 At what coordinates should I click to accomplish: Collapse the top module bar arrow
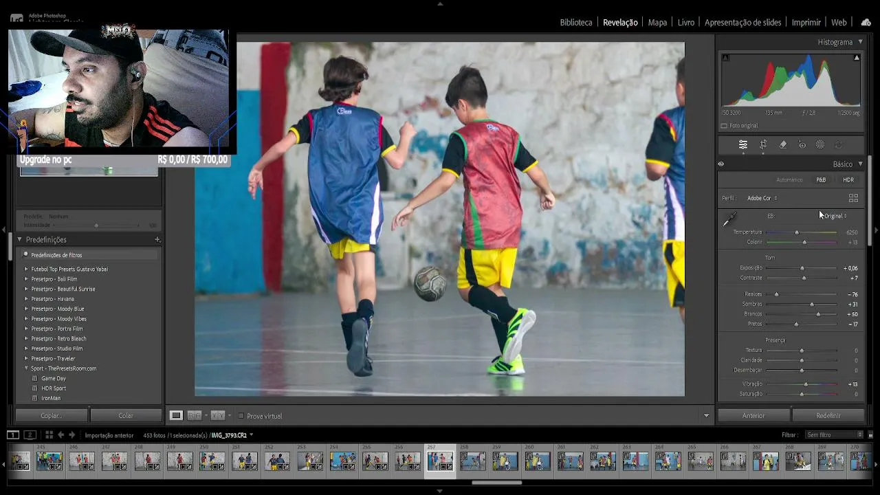[440, 3]
